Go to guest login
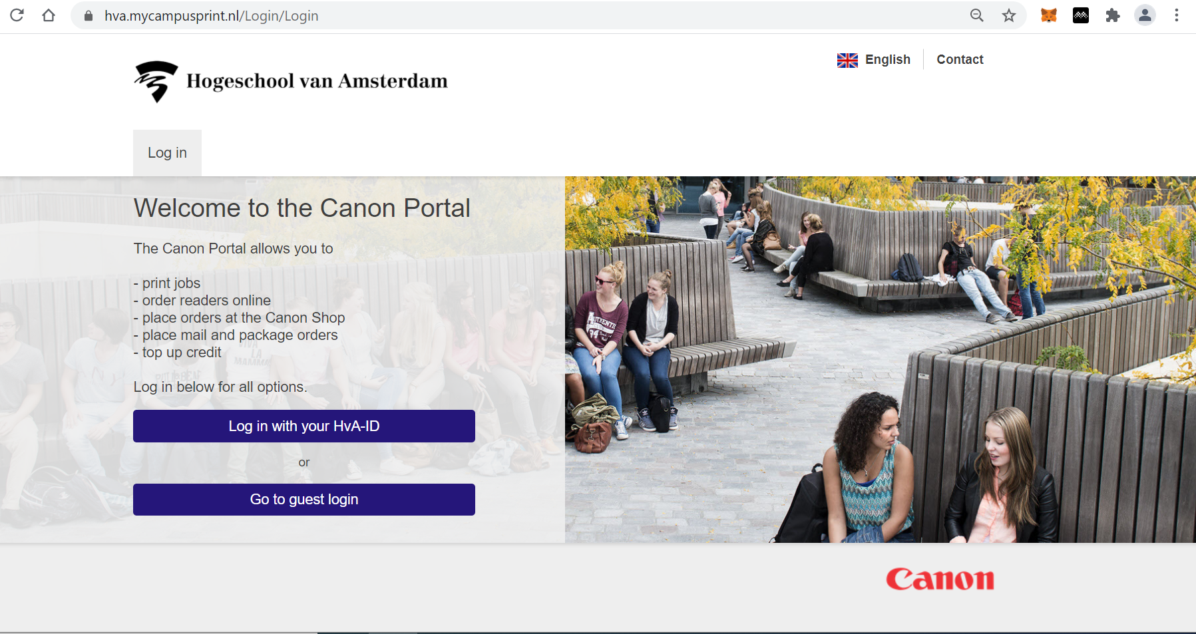The height and width of the screenshot is (634, 1196). 304,500
